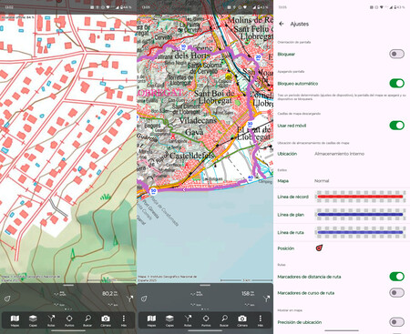Open Buscar search in the left phone toolbar
The image size is (410, 334).
click(x=87, y=320)
